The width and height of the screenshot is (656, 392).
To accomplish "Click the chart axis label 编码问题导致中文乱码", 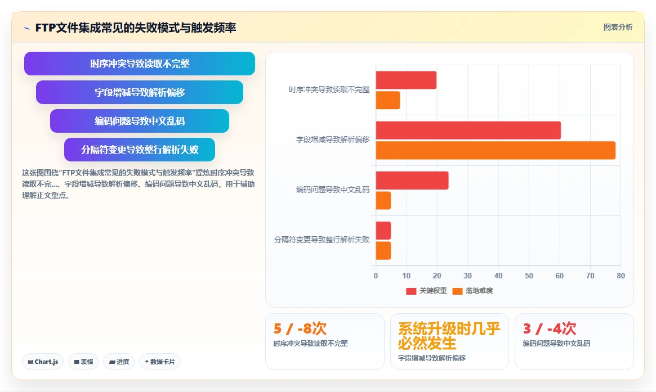I will coord(333,190).
